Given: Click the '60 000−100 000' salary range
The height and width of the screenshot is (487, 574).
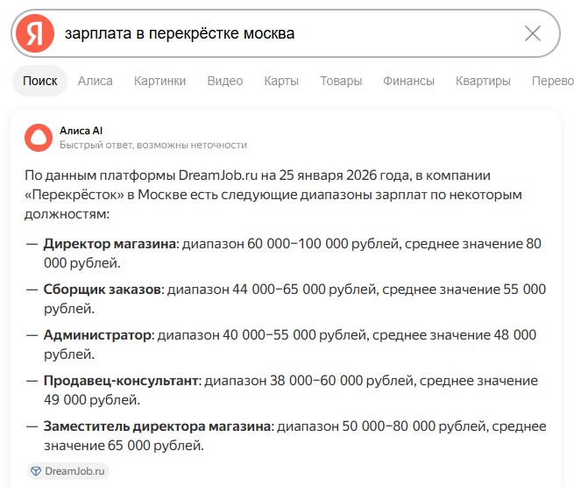Looking at the screenshot, I should [x=298, y=244].
